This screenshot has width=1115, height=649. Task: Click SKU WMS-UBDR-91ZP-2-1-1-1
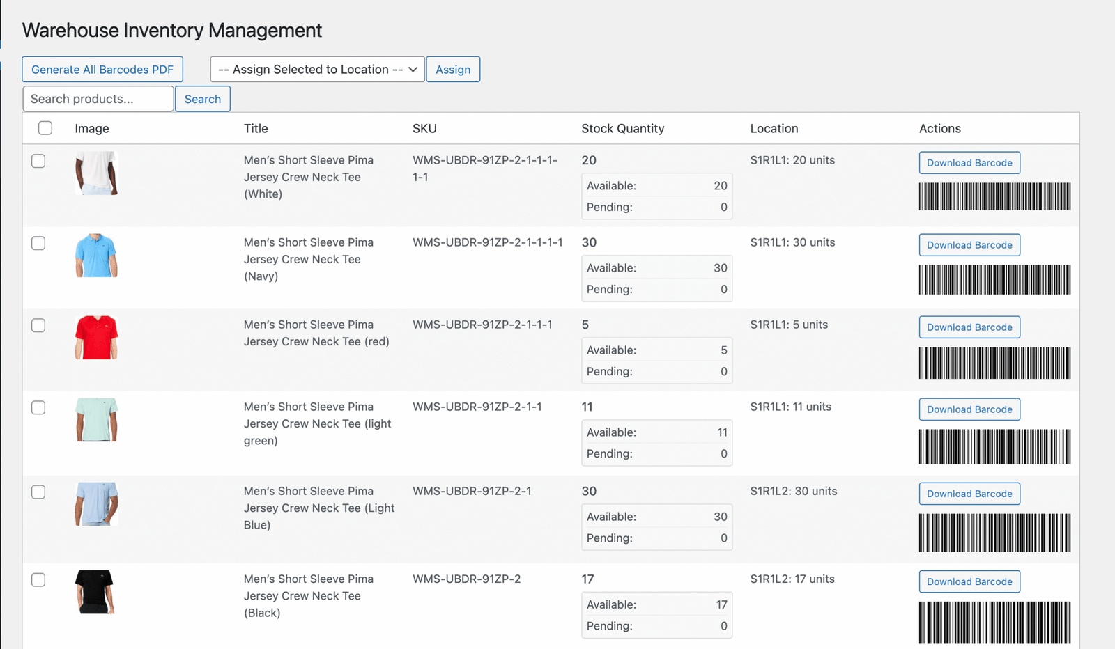point(482,324)
